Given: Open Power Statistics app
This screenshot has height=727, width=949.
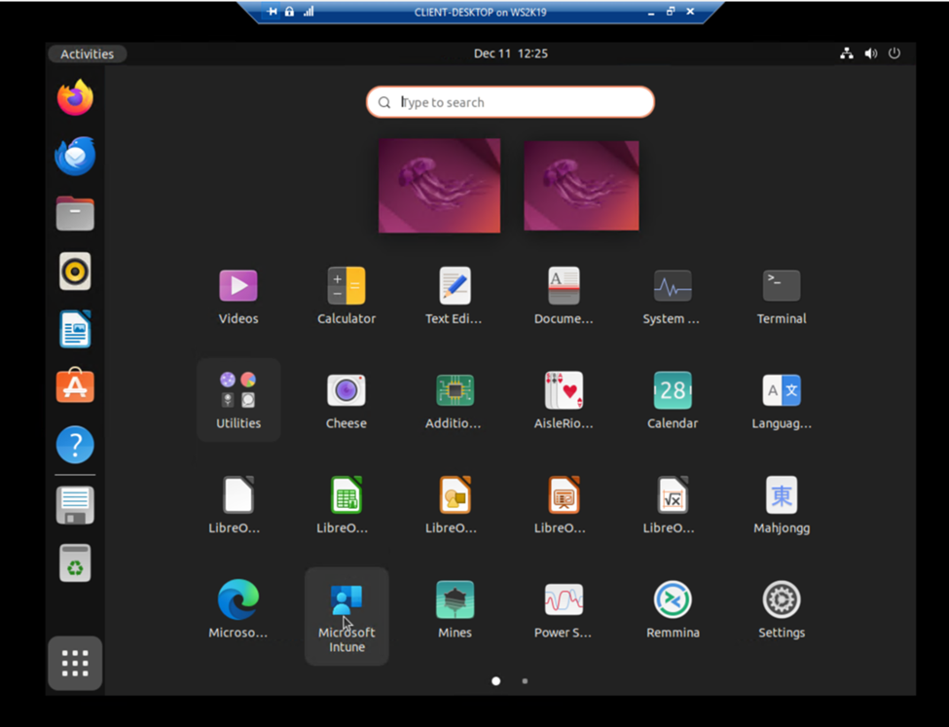Looking at the screenshot, I should click(x=563, y=608).
